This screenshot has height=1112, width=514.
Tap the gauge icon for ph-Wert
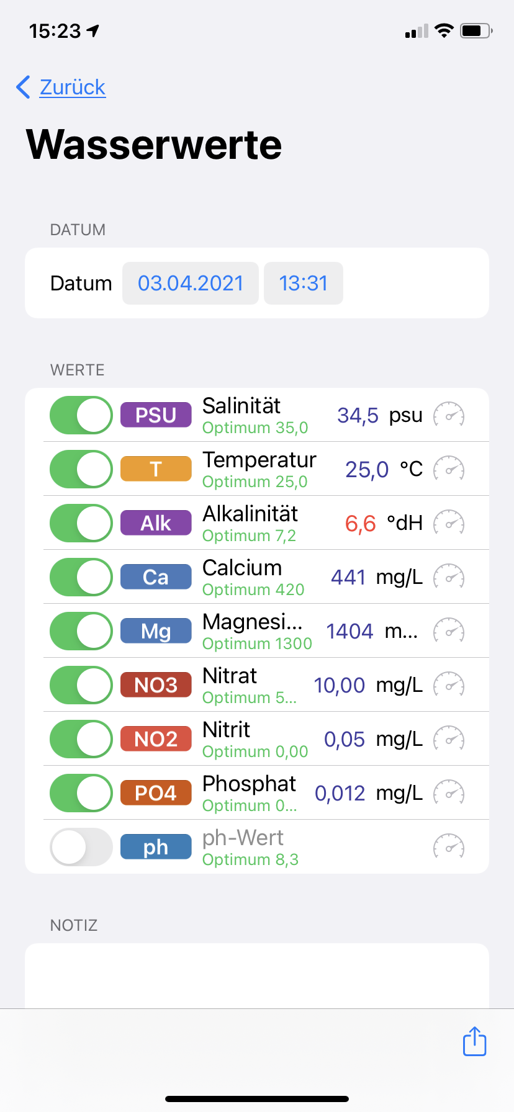(x=448, y=847)
